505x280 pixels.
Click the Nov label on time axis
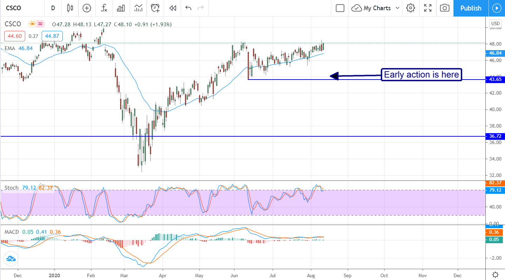(422, 275)
